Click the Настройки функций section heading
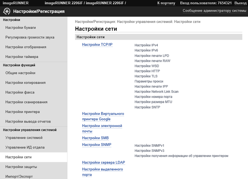Screen dimensions: 248x179 tap(19, 65)
